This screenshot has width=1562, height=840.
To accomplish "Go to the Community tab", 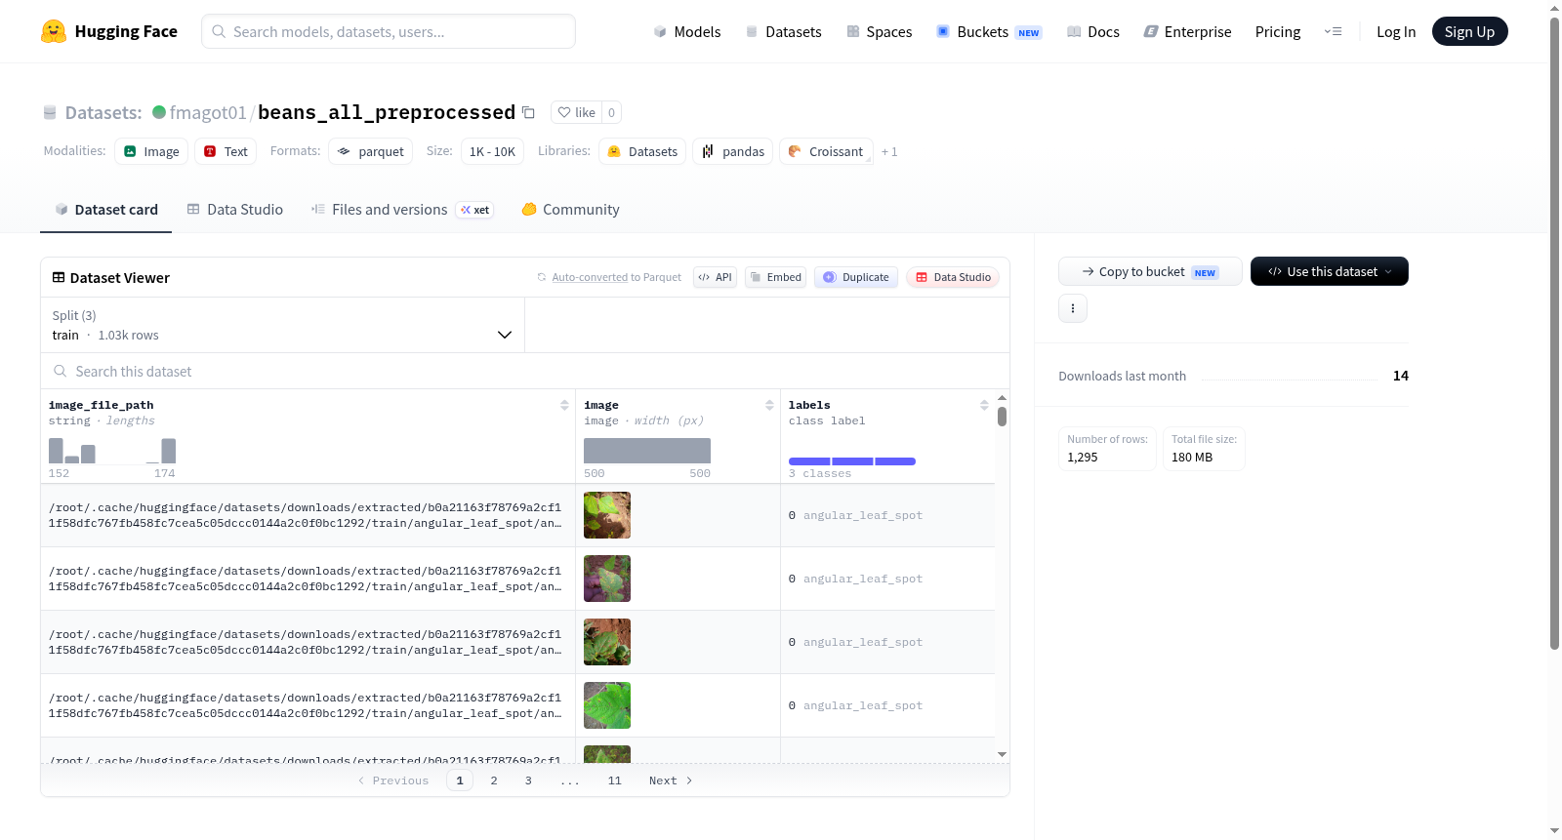I will point(571,209).
